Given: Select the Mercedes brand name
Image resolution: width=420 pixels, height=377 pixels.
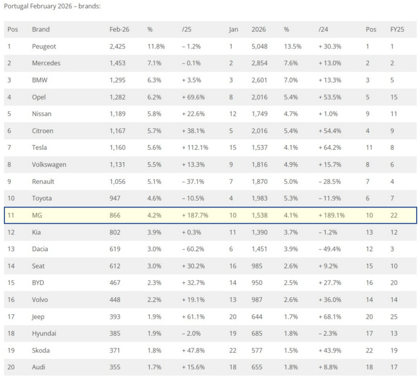Looking at the screenshot, I should coord(46,63).
